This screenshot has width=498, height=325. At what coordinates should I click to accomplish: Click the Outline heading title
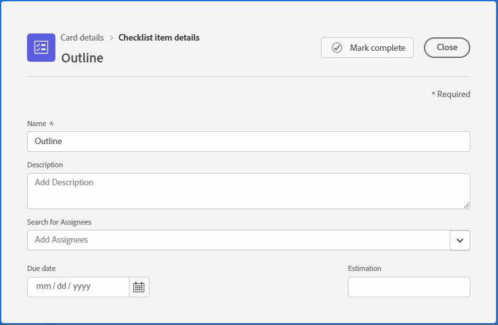[x=82, y=58]
